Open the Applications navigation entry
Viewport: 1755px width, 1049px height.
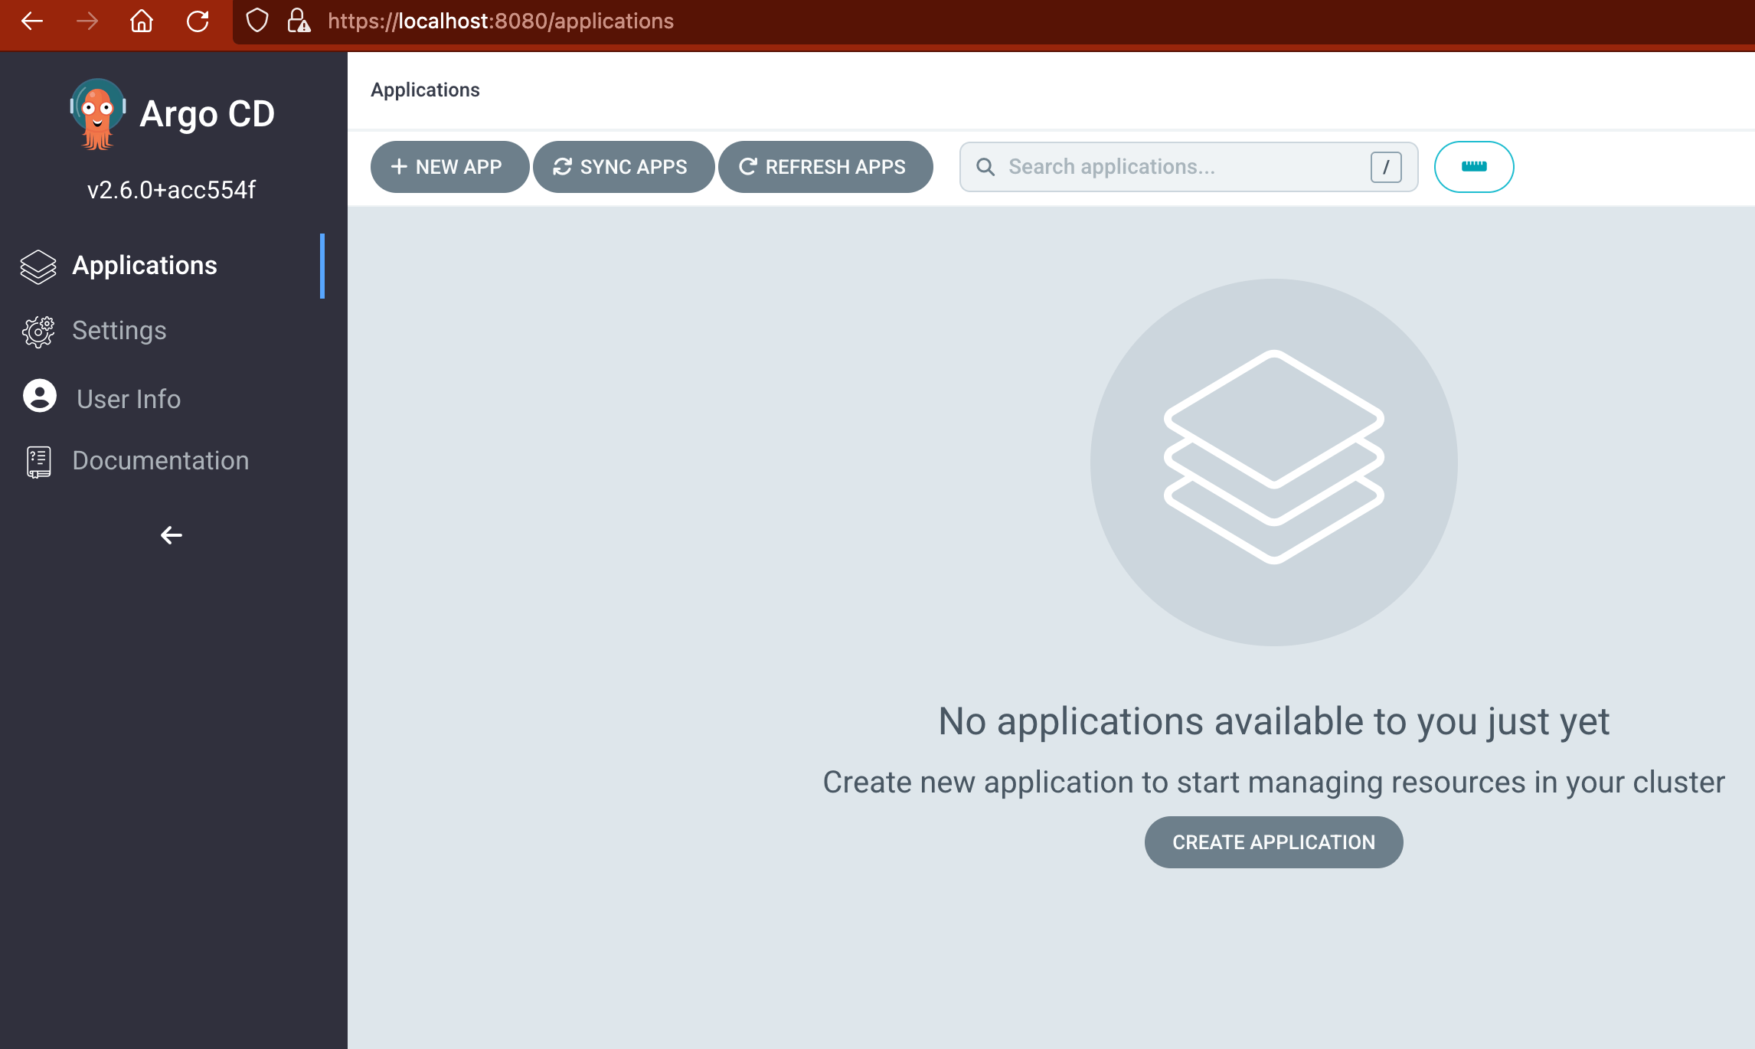coord(144,266)
